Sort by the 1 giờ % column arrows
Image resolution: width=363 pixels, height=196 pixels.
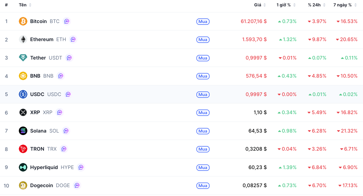coord(294,5)
